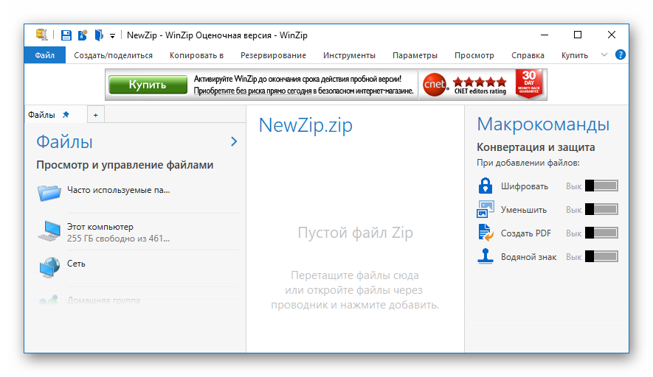This screenshot has height=377, width=653.
Task: Click the NewZip.zip archive title
Action: click(305, 125)
